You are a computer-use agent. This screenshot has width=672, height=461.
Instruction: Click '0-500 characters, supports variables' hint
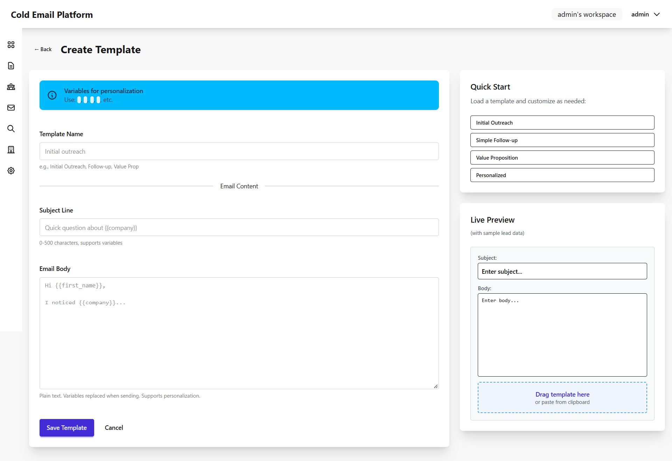[81, 243]
